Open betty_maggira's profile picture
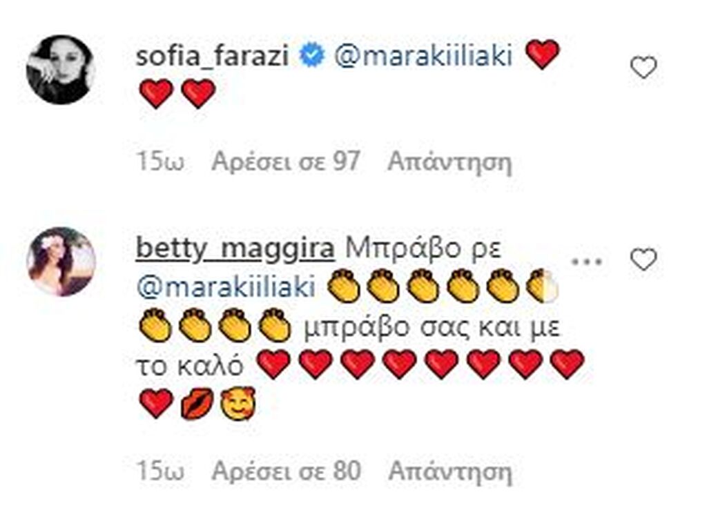Viewport: 707px width, 528px height. coord(61,262)
